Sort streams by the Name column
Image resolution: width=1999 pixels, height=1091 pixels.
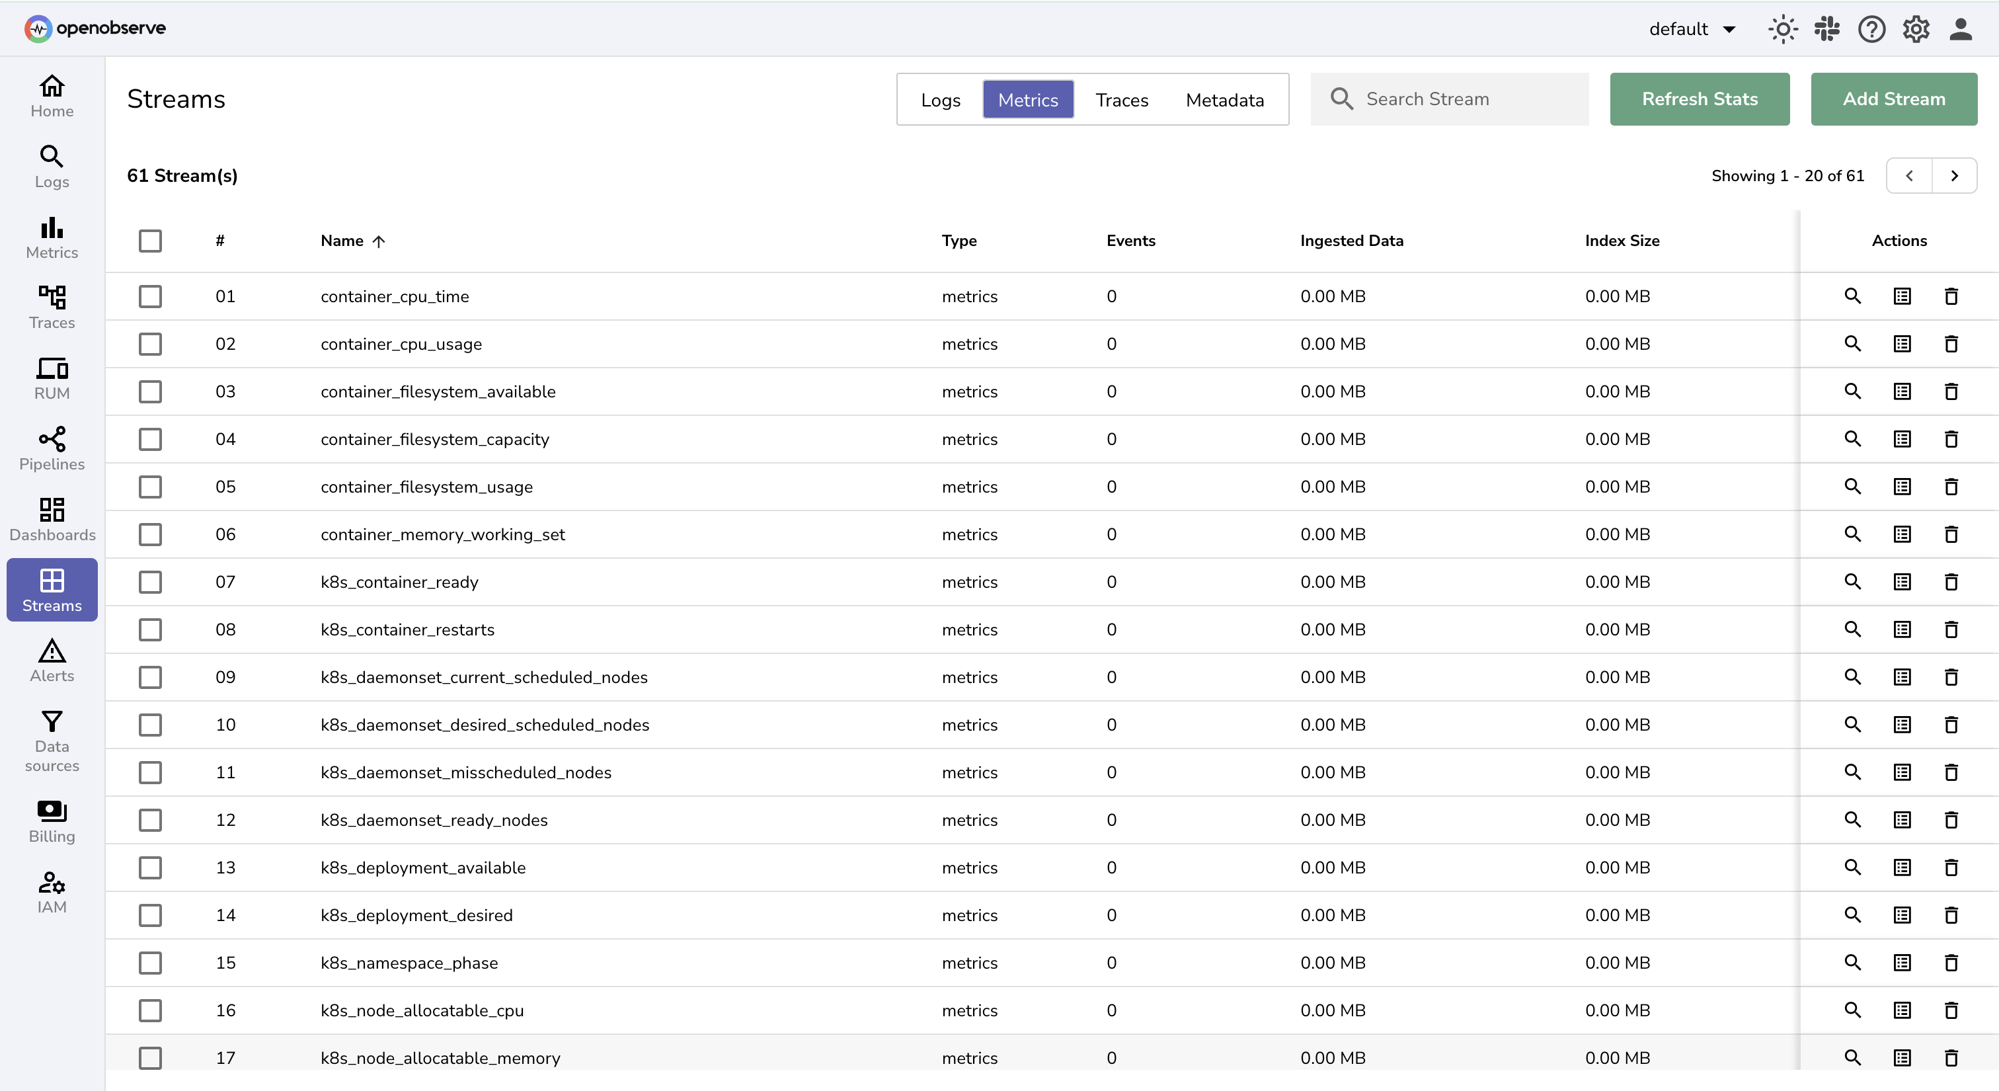tap(353, 241)
